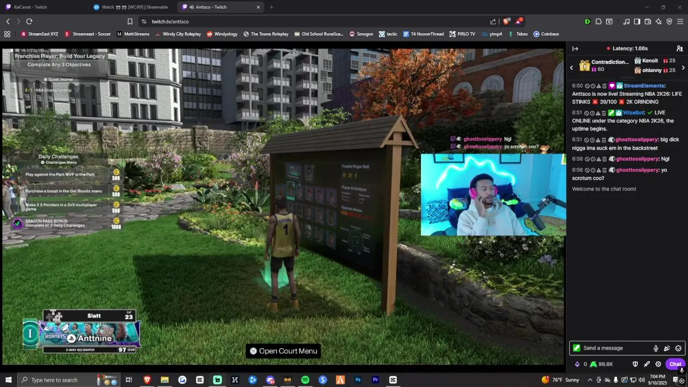
Task: Click the share icon in address bar
Action: coord(493,21)
